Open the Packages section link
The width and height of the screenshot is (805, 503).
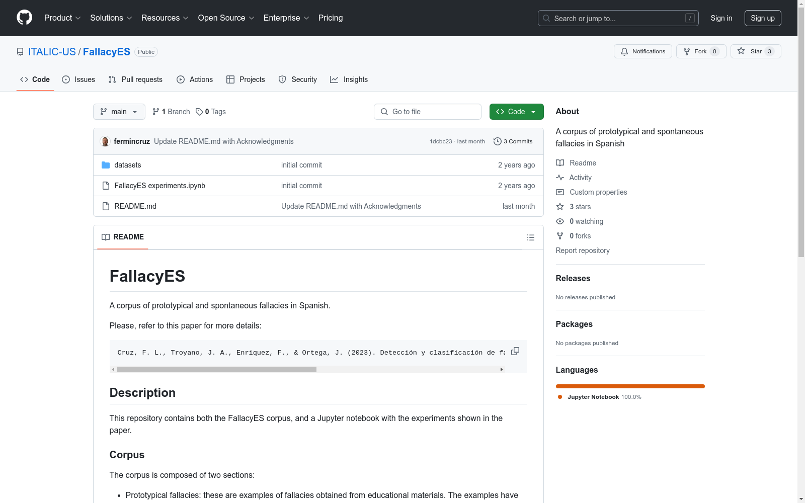574,324
